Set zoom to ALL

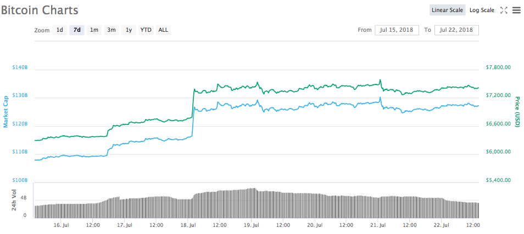point(163,30)
